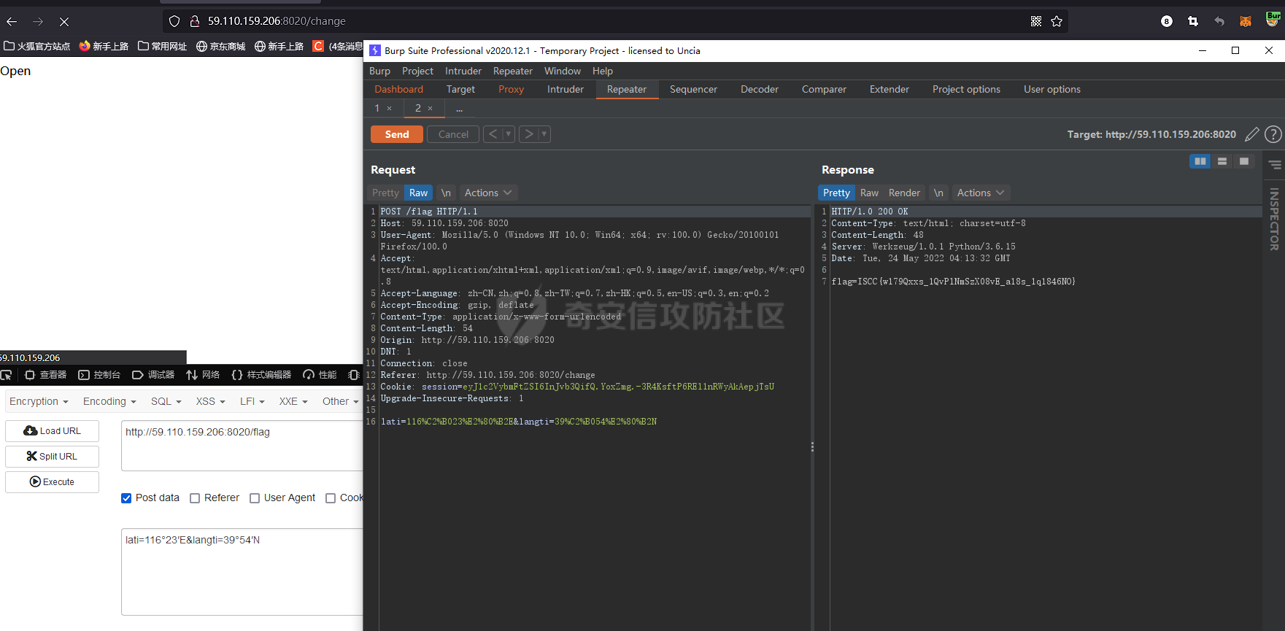The image size is (1285, 631).
Task: Click the shield icon in address bar
Action: point(174,21)
